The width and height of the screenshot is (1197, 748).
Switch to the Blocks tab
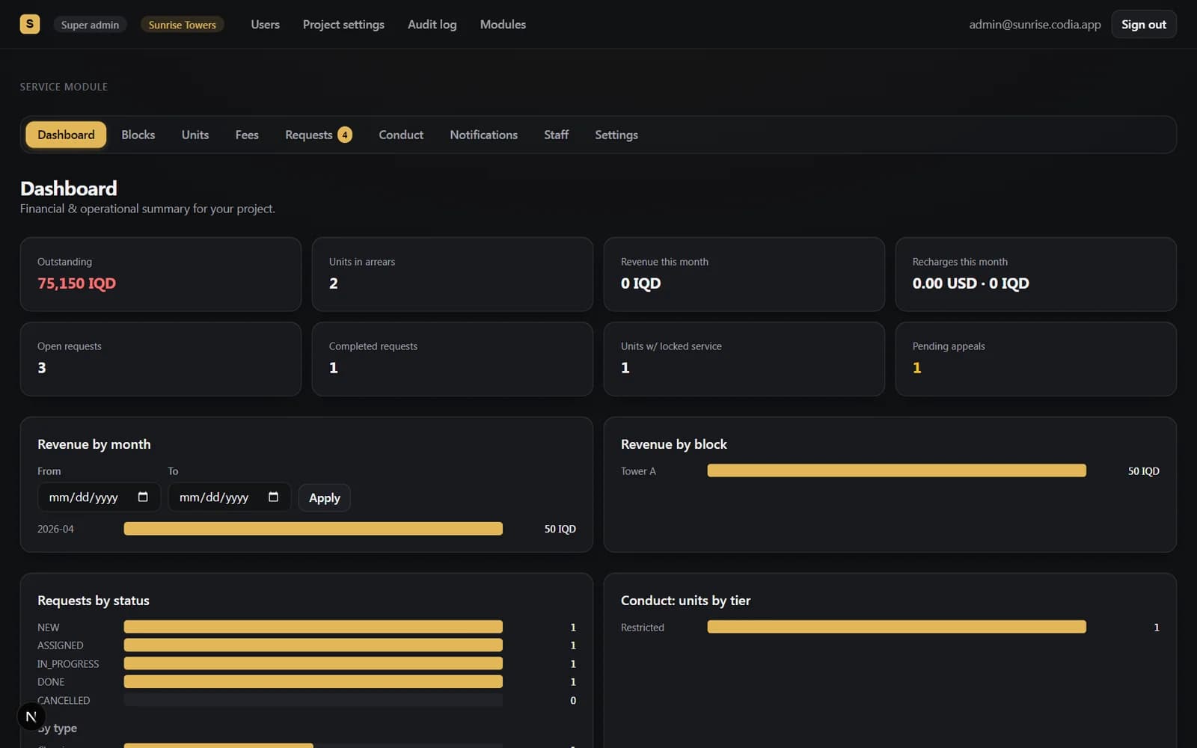coord(138,135)
